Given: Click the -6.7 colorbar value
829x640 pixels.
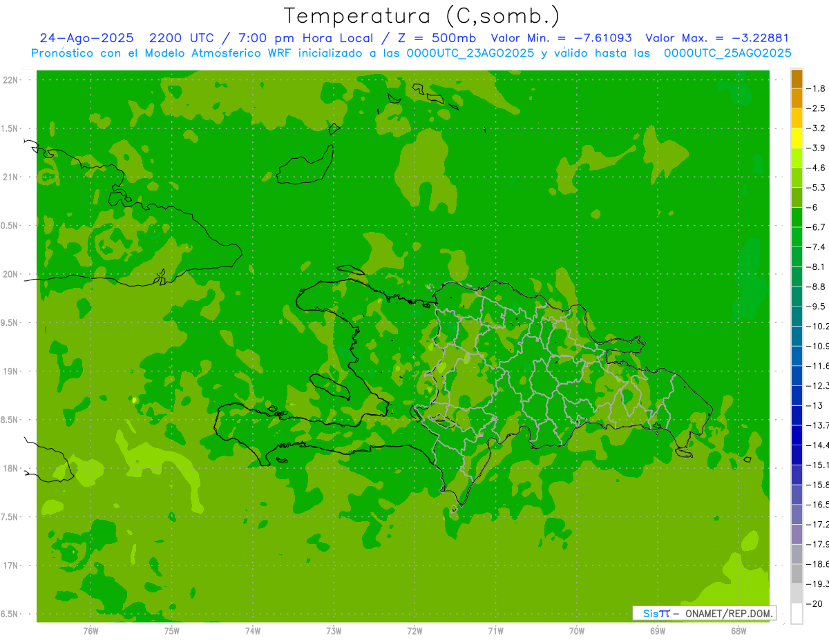Looking at the screenshot, I should [817, 227].
